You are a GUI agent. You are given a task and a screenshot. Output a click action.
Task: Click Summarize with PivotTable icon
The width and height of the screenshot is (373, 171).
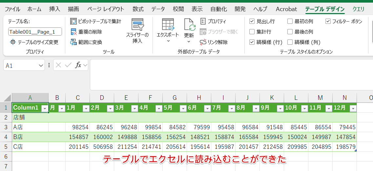74,21
